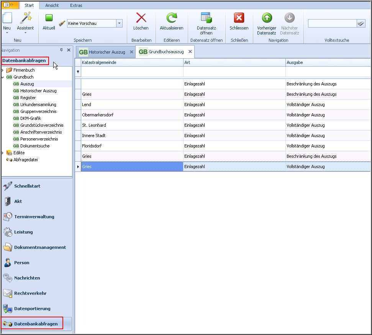
Task: Go to Vorheriger Datensatz
Action: point(267,18)
